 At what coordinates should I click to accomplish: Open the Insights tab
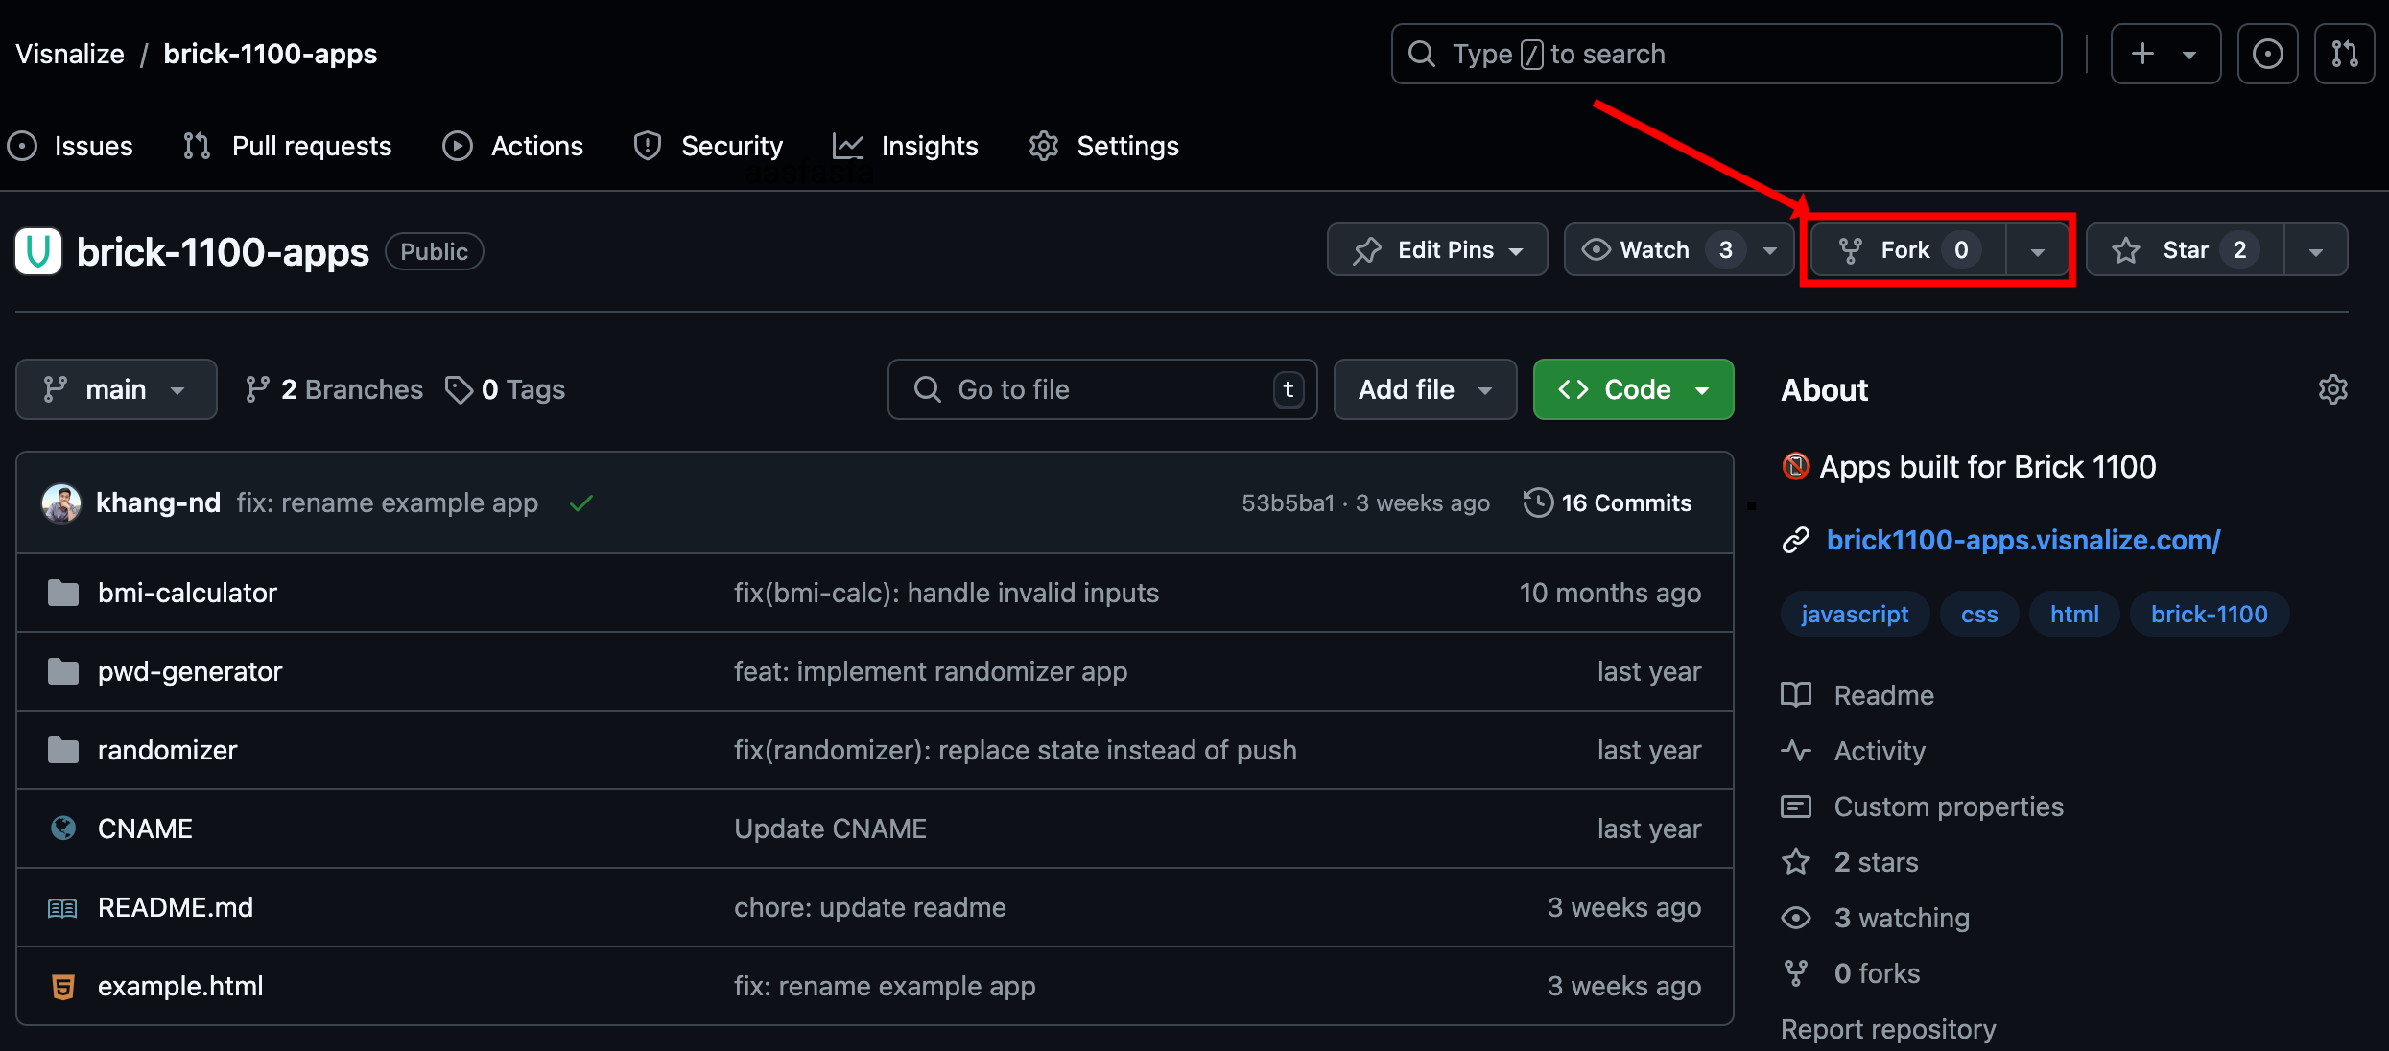(906, 146)
